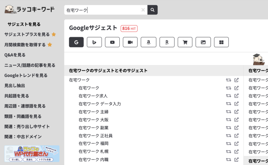268x165 pixels.
Task: Open ニュース/話題の記事を見る in the sidebar
Action: (x=30, y=65)
